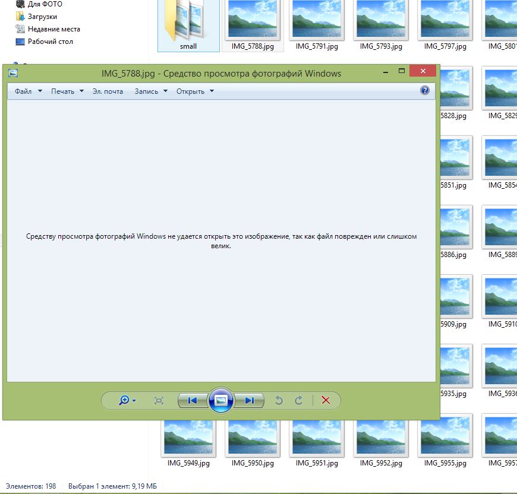Screen dimensions: 517x494
Task: Rotate the photo clockwise
Action: coord(299,400)
